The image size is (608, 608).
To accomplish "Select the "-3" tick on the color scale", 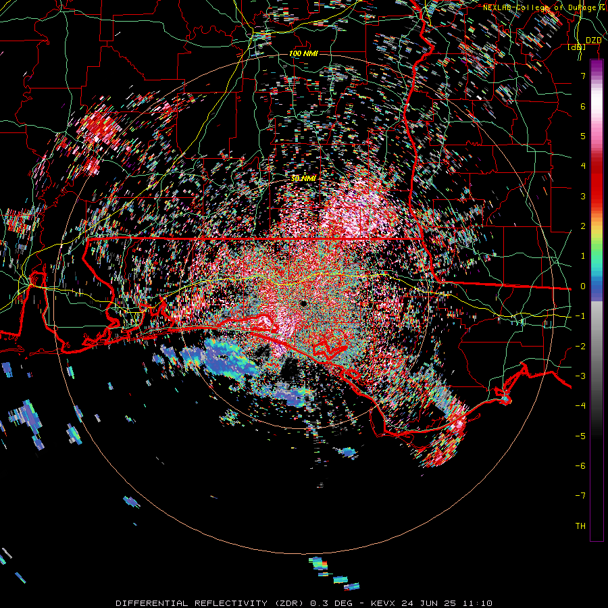I will pyautogui.click(x=580, y=376).
